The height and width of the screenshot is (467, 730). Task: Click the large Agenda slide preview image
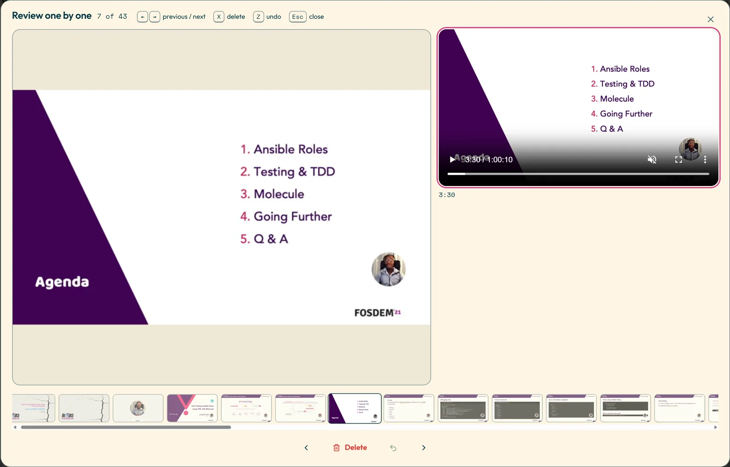point(221,207)
